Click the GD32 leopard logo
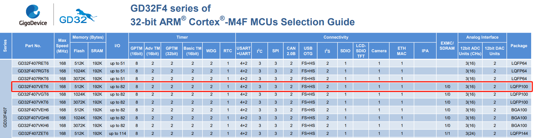 [78, 16]
